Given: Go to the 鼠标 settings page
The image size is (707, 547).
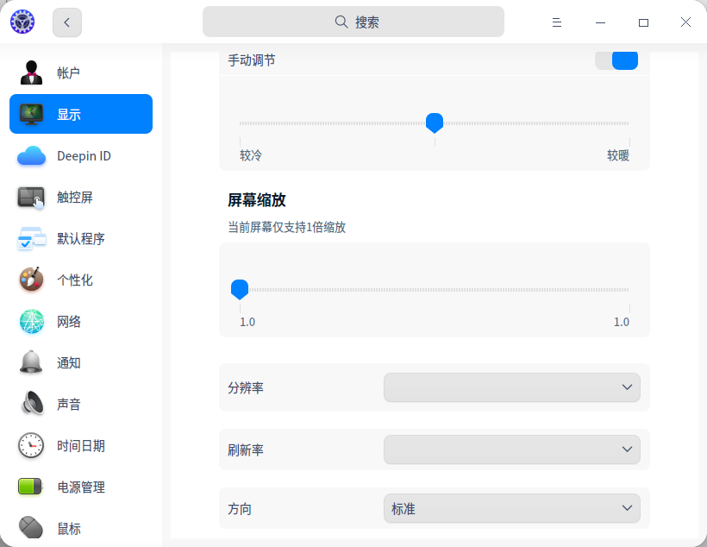Looking at the screenshot, I should pos(69,528).
